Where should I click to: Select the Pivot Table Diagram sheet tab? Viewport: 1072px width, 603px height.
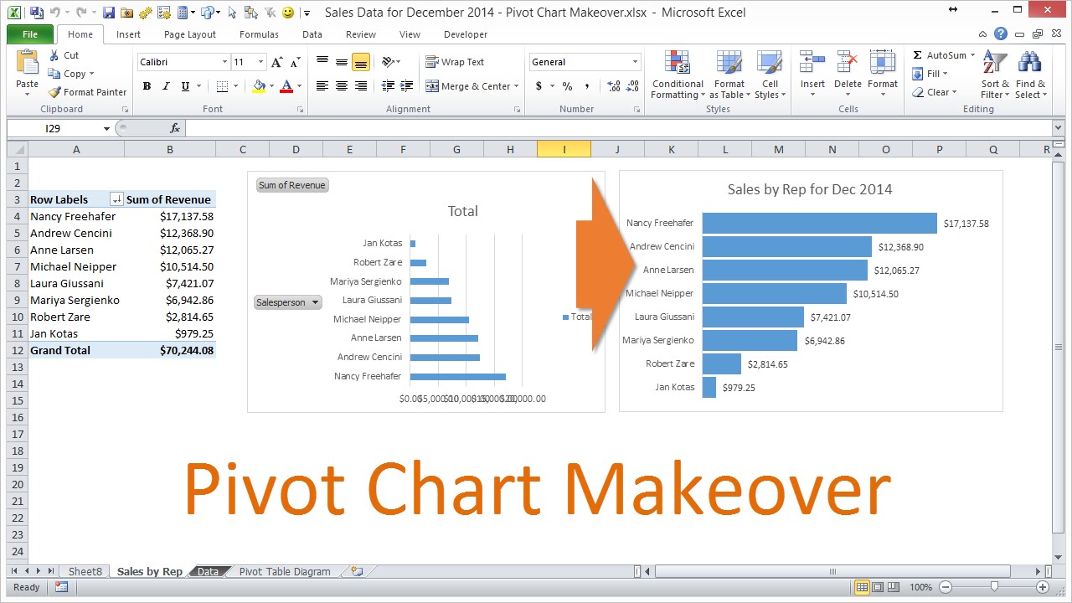coord(284,571)
